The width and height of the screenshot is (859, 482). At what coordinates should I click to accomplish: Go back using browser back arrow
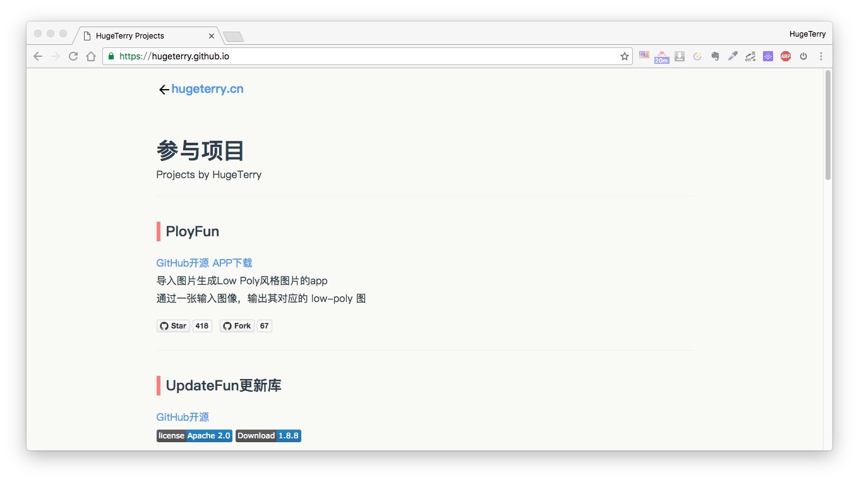tap(38, 56)
